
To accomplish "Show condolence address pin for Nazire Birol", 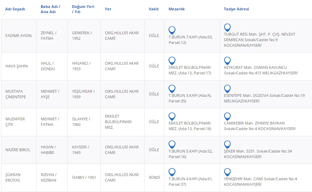I will (227, 144).
